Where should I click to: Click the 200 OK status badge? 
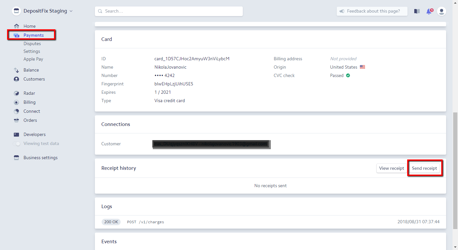pos(111,222)
